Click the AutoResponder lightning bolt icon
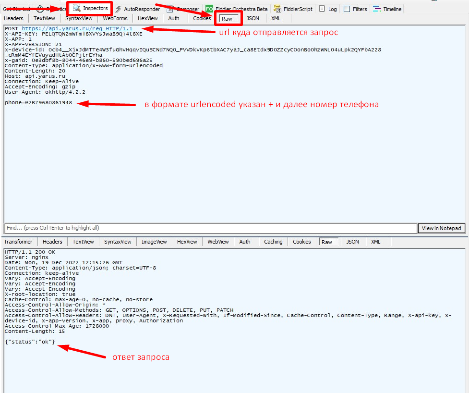 pos(119,9)
